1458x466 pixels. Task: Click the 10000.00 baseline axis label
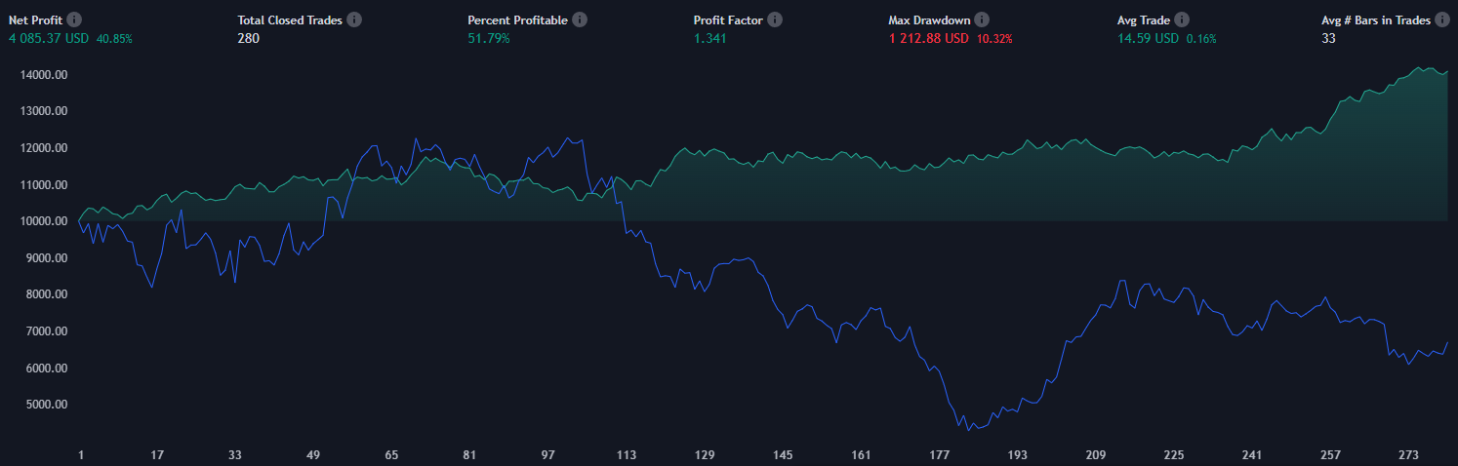click(44, 221)
